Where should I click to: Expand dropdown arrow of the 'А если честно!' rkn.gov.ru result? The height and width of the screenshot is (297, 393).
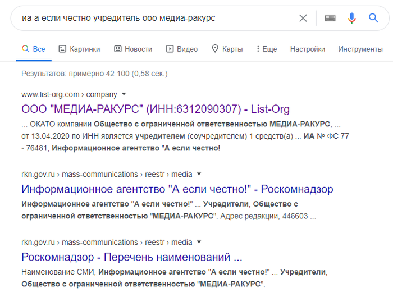[199, 174]
